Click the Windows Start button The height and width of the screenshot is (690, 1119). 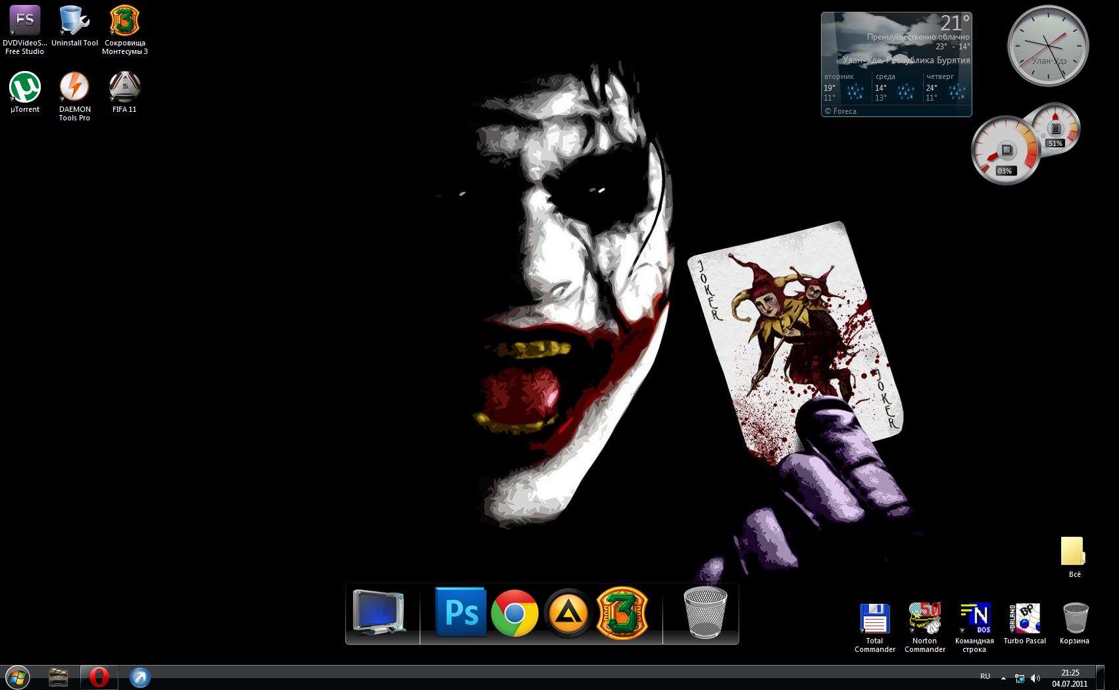click(17, 678)
